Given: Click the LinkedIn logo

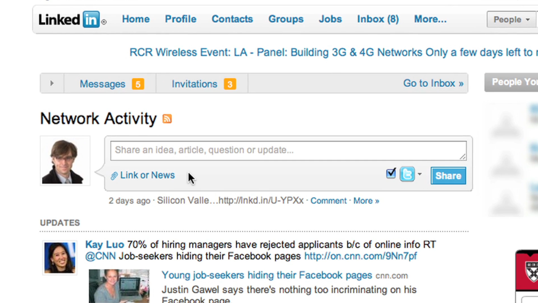Looking at the screenshot, I should coord(72,20).
